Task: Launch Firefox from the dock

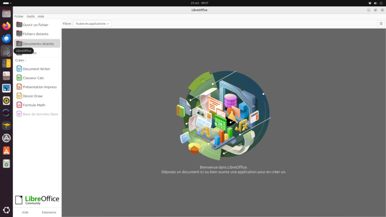Action: click(x=6, y=26)
